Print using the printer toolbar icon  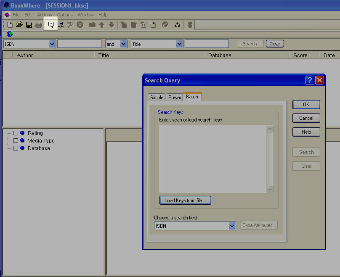39,25
